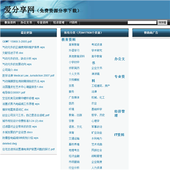Image resolution: width=170 pixels, height=170 pixels.
Task: Open the 军事政治 category
Action: [x=97, y=127]
